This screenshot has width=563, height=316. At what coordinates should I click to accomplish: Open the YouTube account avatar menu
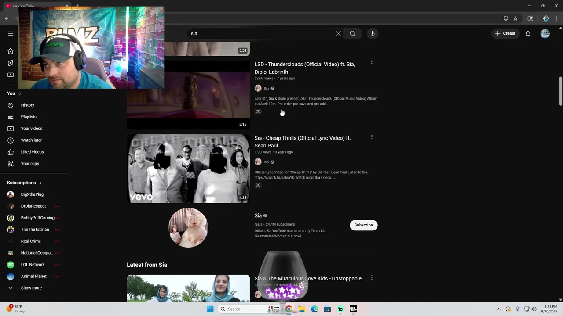(545, 33)
